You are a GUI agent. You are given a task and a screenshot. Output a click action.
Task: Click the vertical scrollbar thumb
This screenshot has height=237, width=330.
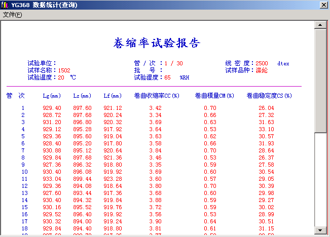click(319, 81)
